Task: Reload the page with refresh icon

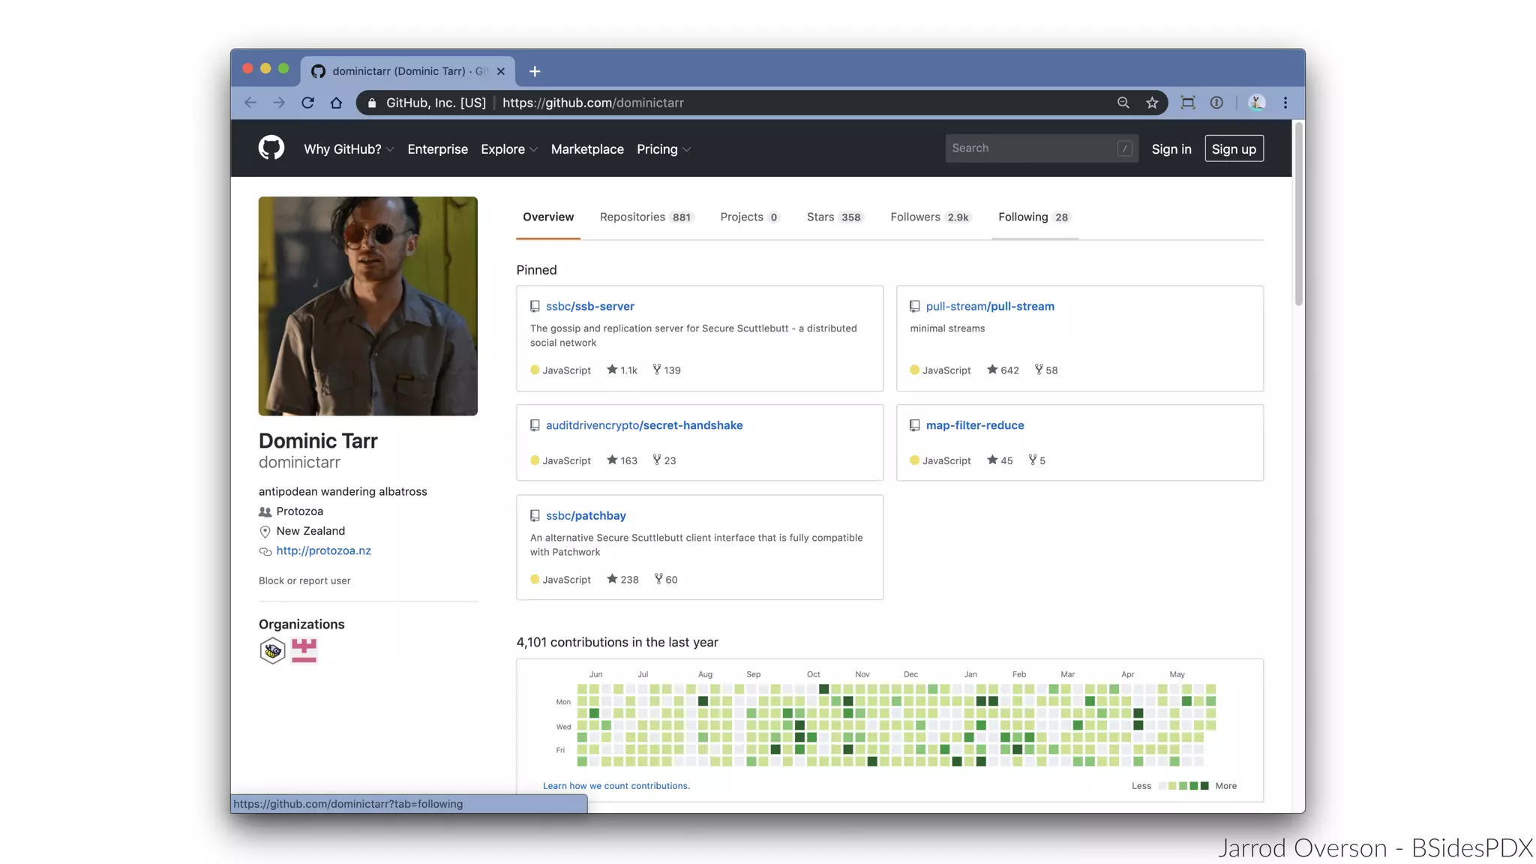Action: pos(307,103)
